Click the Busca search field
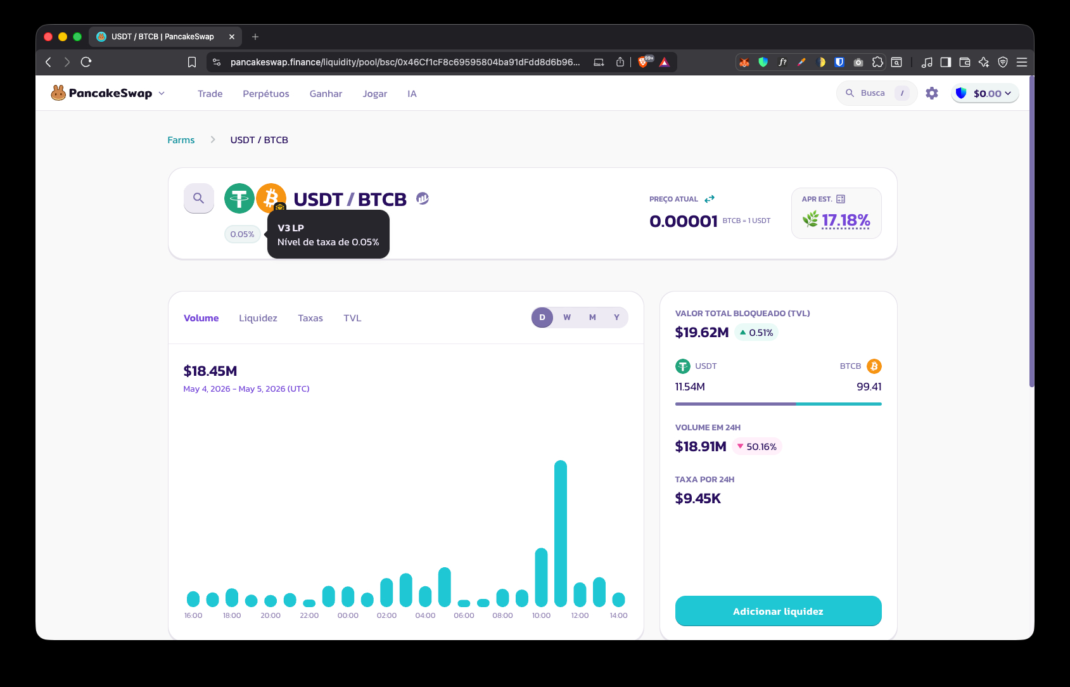The height and width of the screenshot is (687, 1070). pyautogui.click(x=877, y=93)
